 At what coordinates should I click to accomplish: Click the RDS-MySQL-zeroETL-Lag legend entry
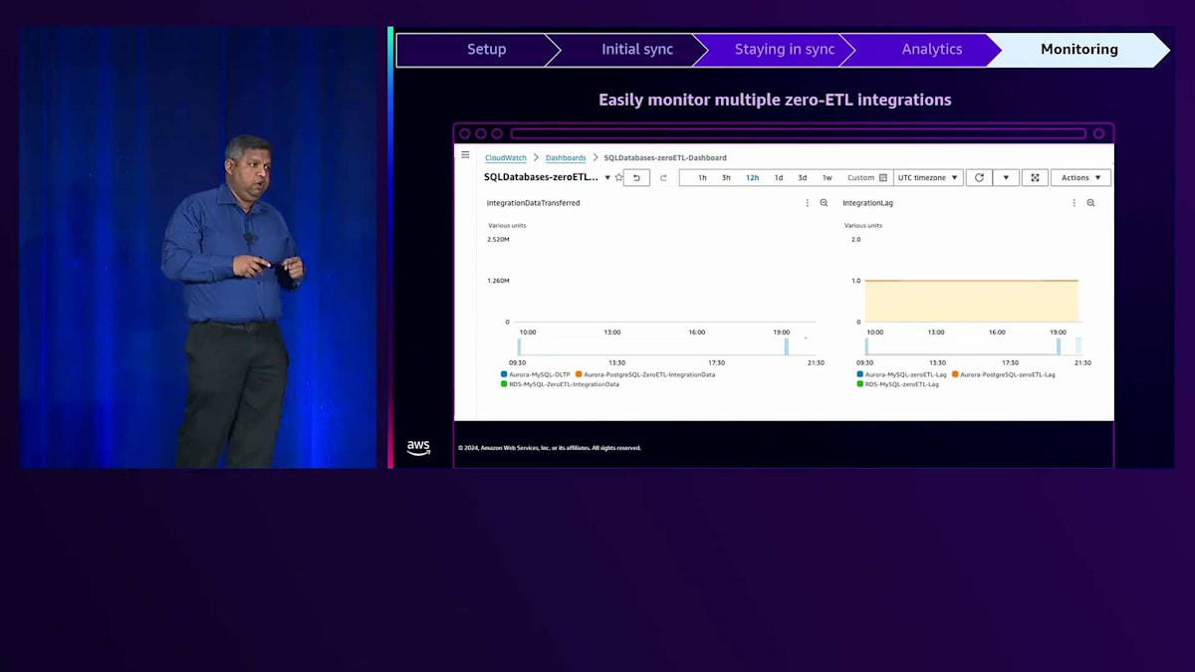tap(898, 383)
